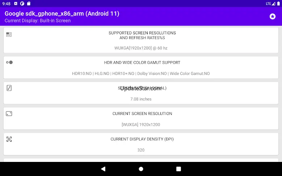This screenshot has height=176, width=282.
Task: Click the display density DPI icon
Action: [9, 139]
